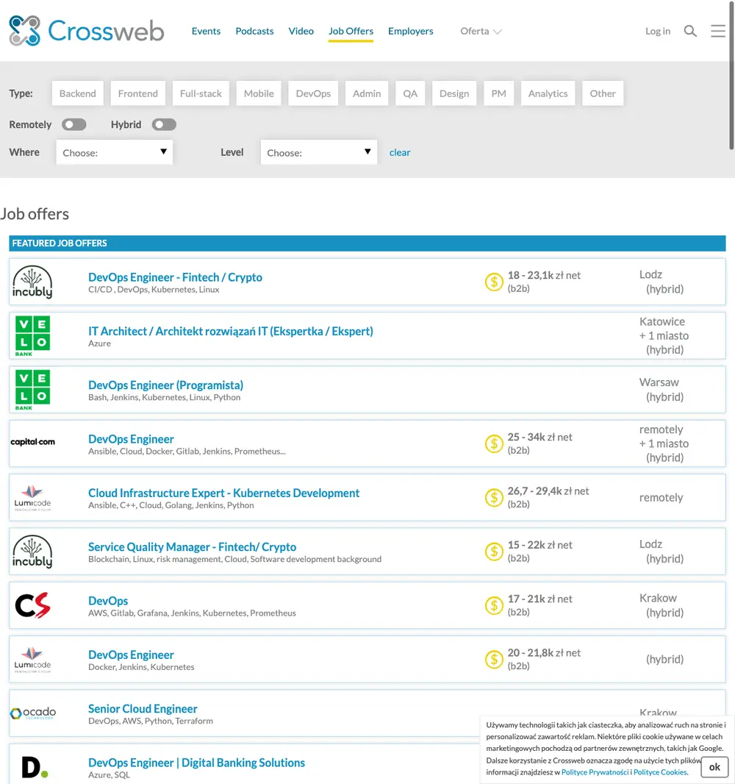Click the Katowice + 1 miasto location
Viewport: 735px width, 784px height.
click(664, 329)
